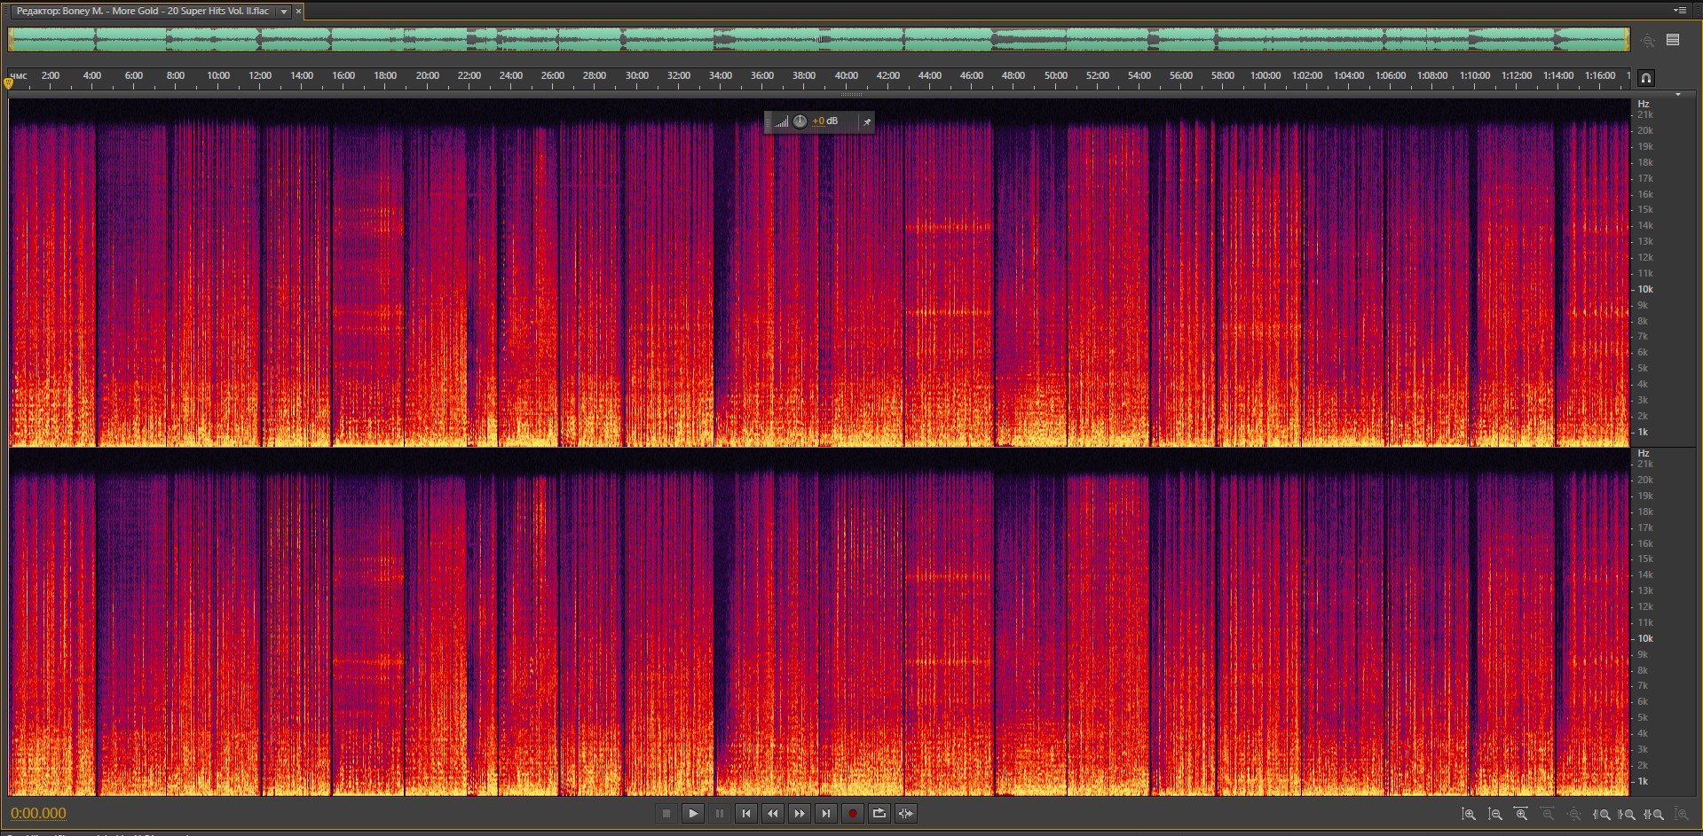This screenshot has width=1703, height=836.
Task: Click the Rewind button
Action: tap(773, 813)
